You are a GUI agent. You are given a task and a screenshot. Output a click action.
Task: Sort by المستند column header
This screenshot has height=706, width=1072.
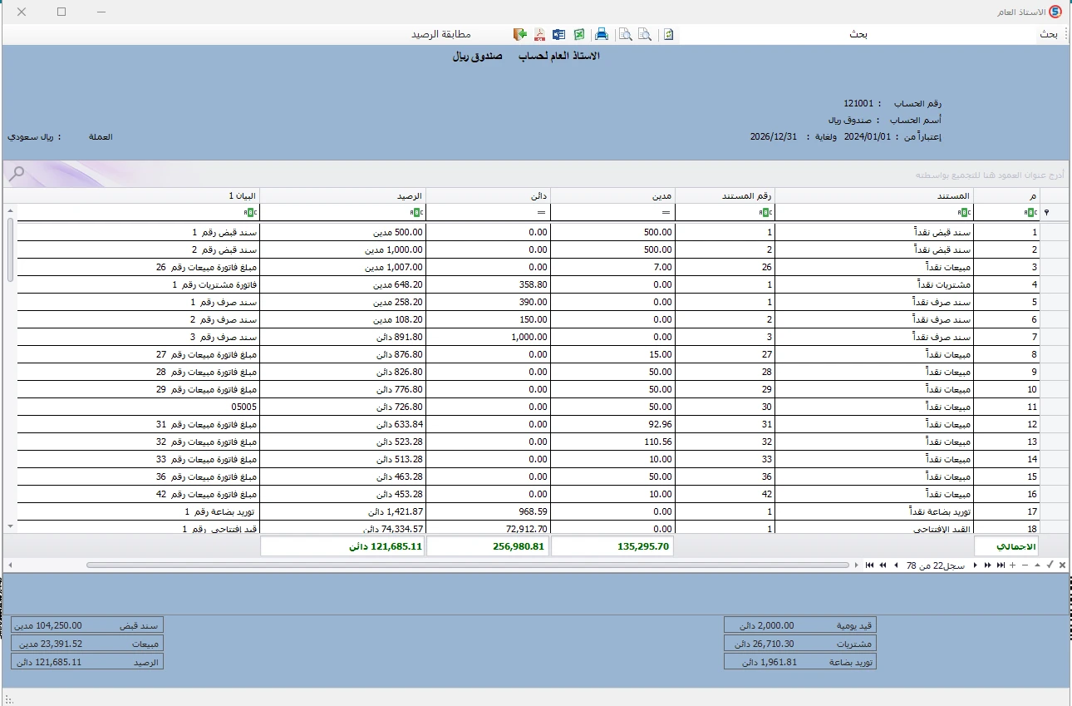coord(873,195)
